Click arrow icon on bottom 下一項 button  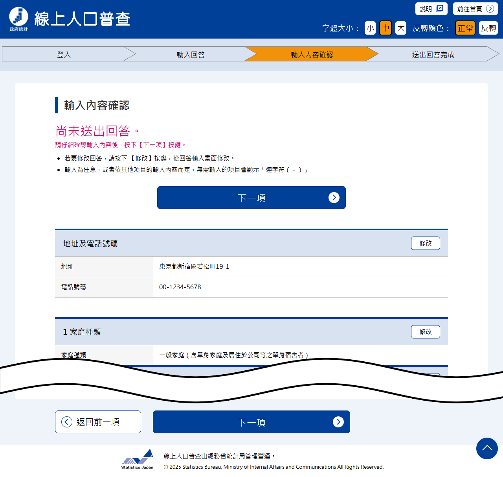pyautogui.click(x=338, y=422)
